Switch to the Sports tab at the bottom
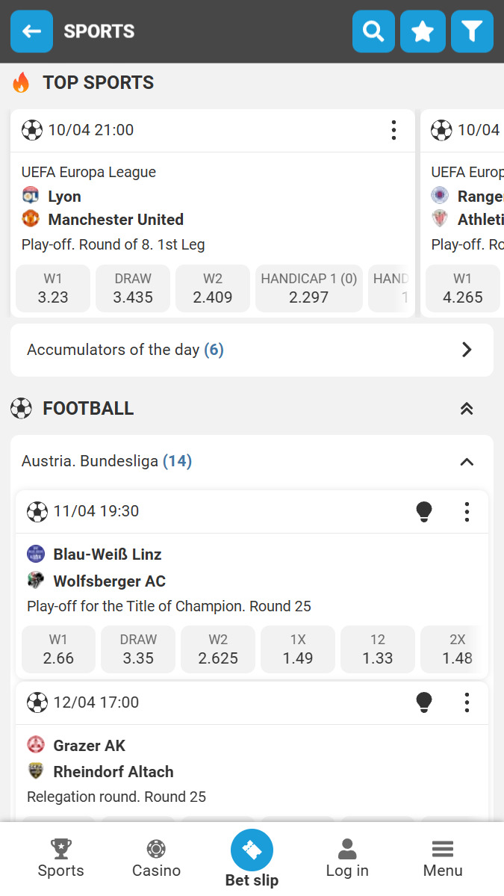The image size is (504, 896). pos(60,849)
